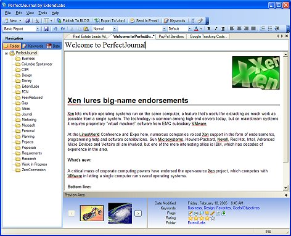This screenshot has height=236, width=291.
Task: Click Send In E-mail toolbar button
Action: click(x=144, y=20)
